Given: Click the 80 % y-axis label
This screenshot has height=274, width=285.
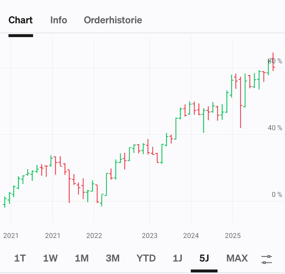Looking at the screenshot, I should point(275,61).
